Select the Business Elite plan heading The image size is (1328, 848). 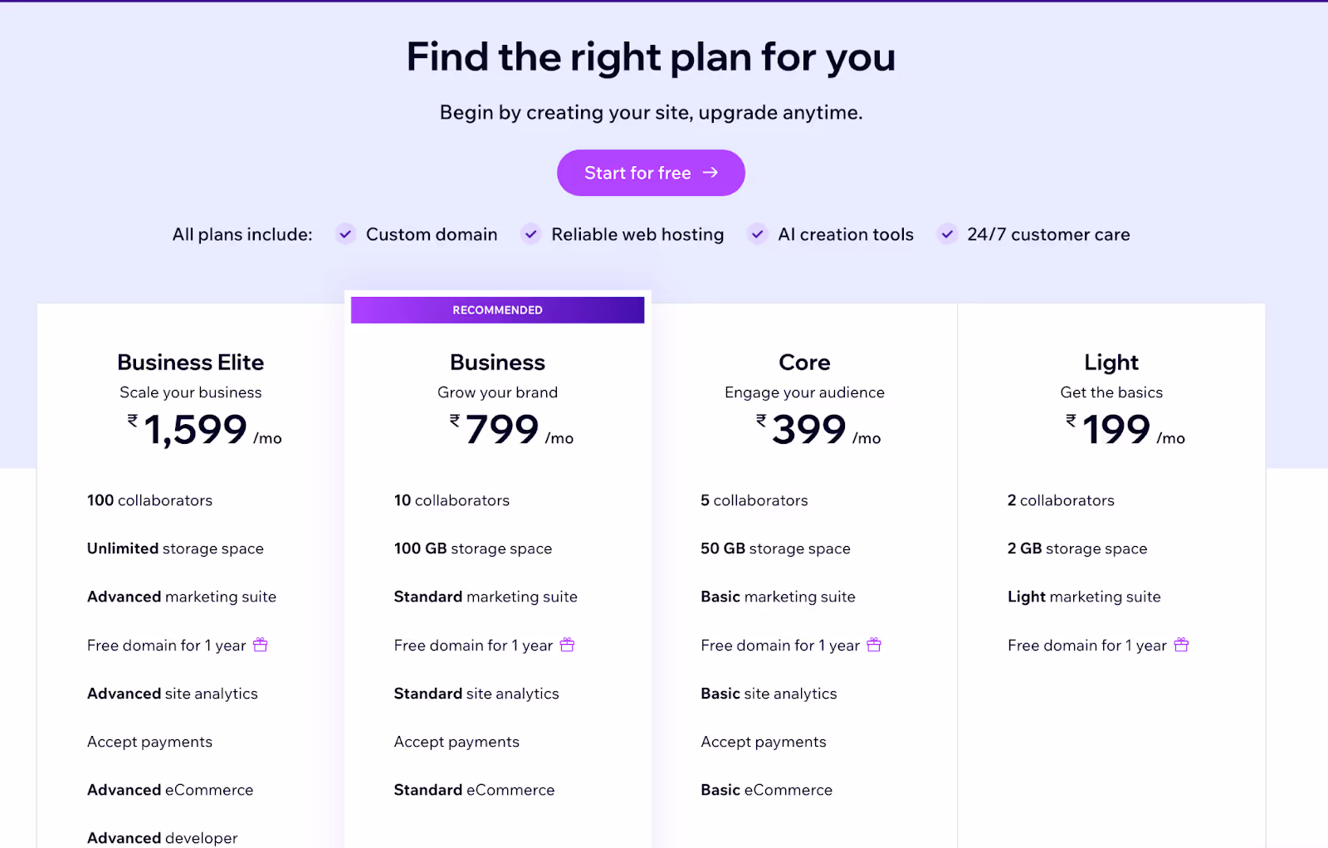[191, 363]
